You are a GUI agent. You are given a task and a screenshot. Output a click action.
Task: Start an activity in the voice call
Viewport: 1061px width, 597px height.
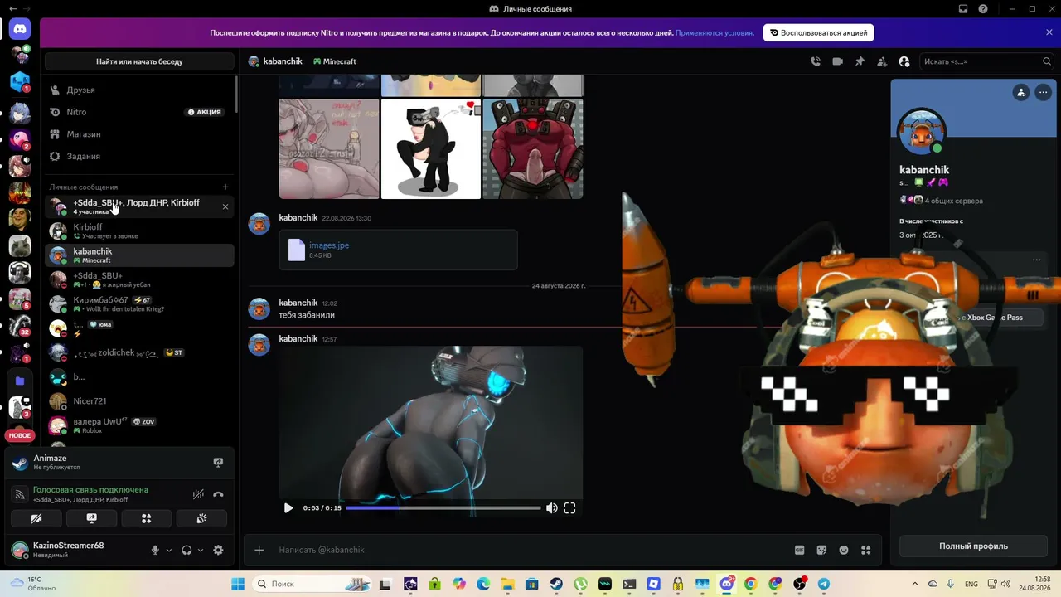(147, 518)
